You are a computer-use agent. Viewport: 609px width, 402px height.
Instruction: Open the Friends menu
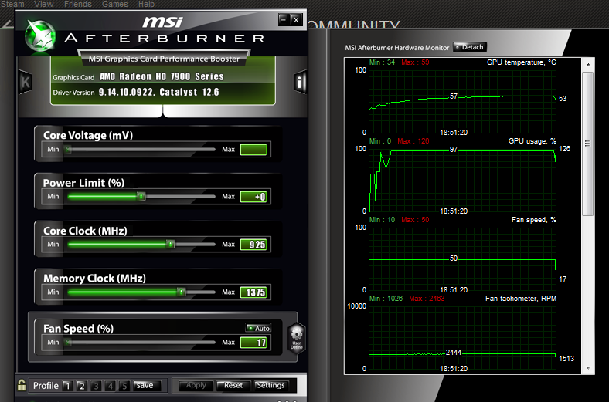tap(77, 4)
